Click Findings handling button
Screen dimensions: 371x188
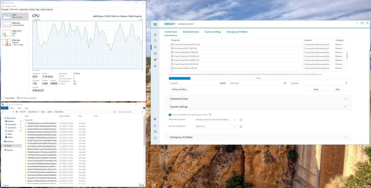179,89
